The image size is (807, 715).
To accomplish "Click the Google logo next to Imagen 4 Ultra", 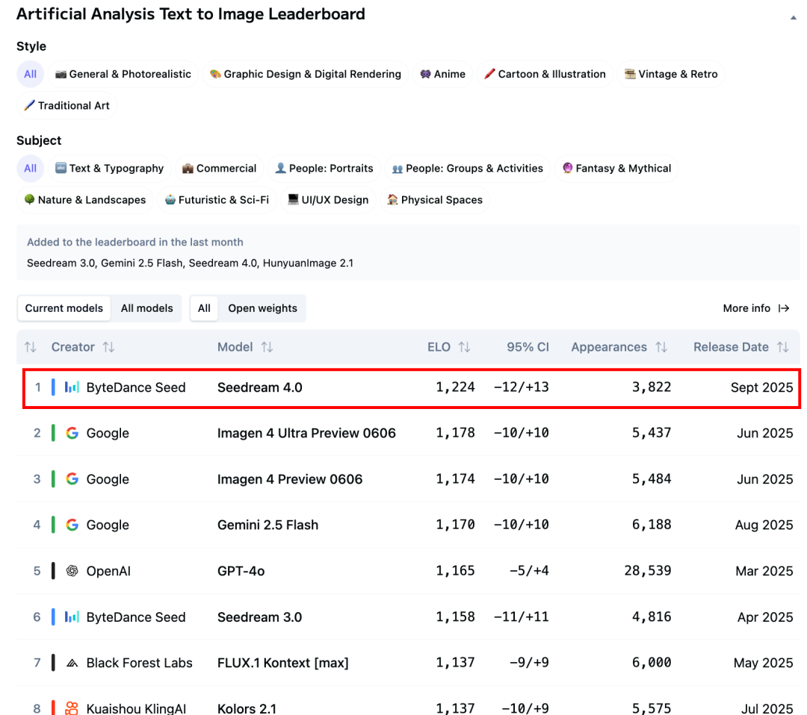I will [72, 433].
